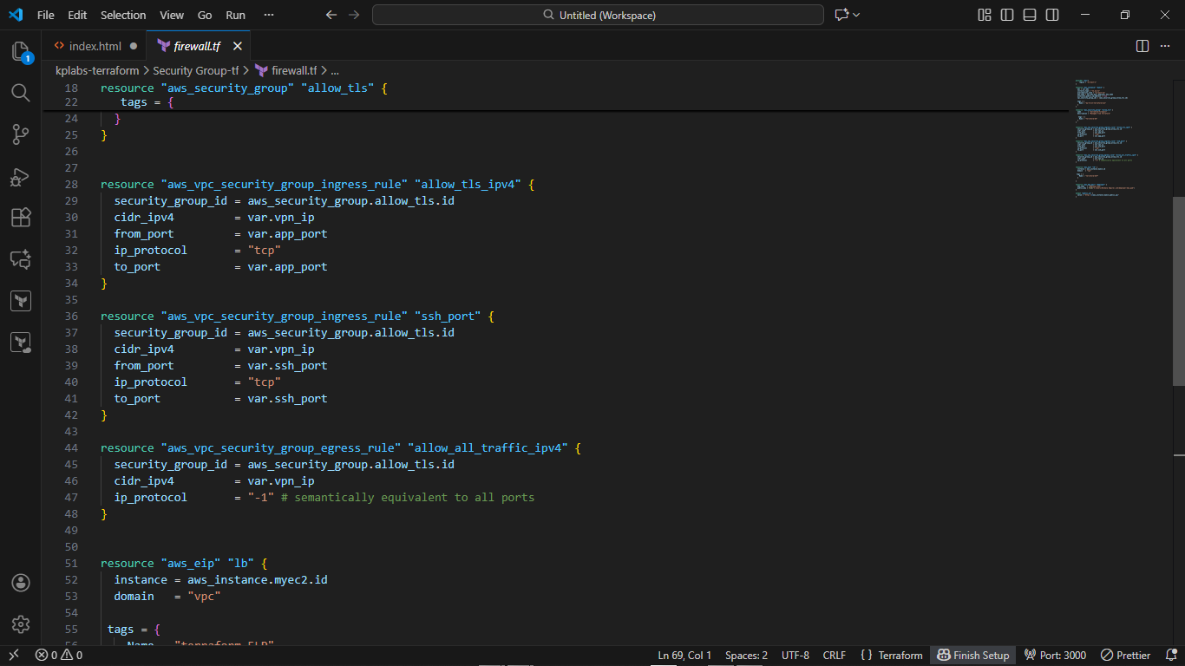
Task: Toggle the secondary side bar open
Action: click(1051, 15)
